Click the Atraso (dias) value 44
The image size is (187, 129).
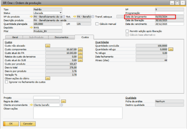(151, 60)
